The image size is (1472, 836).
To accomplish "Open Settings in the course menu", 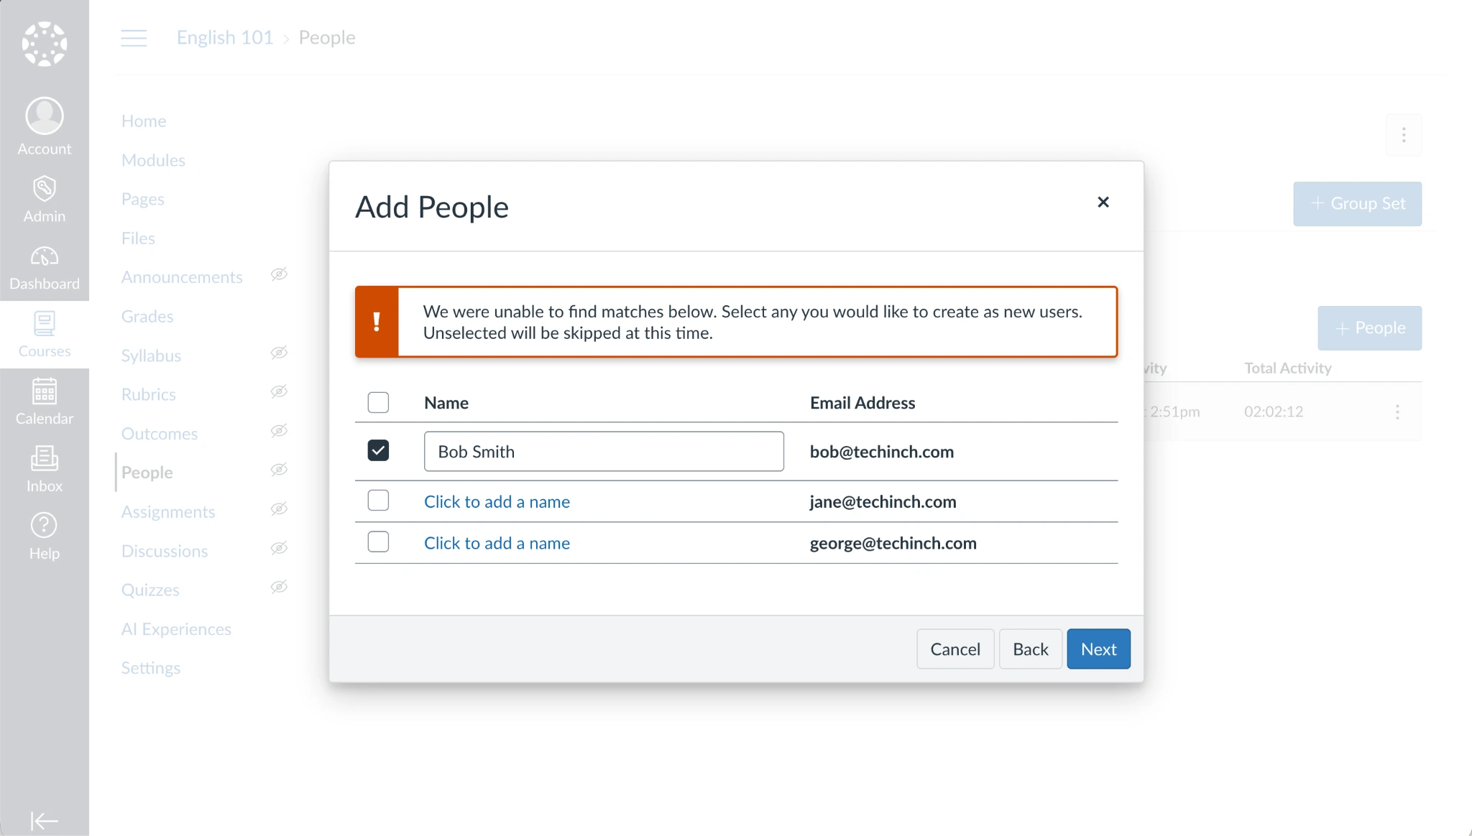I will point(151,668).
